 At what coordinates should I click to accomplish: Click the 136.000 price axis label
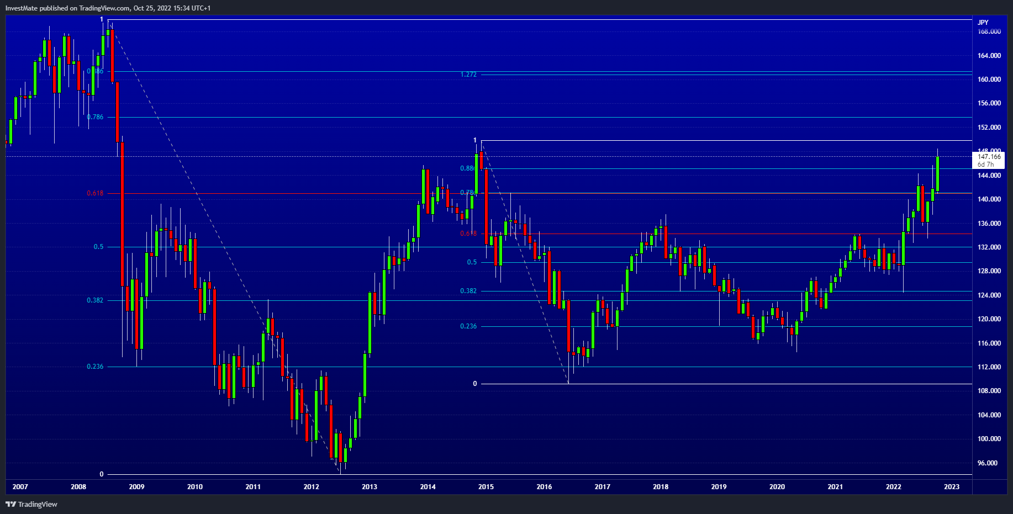(989, 224)
